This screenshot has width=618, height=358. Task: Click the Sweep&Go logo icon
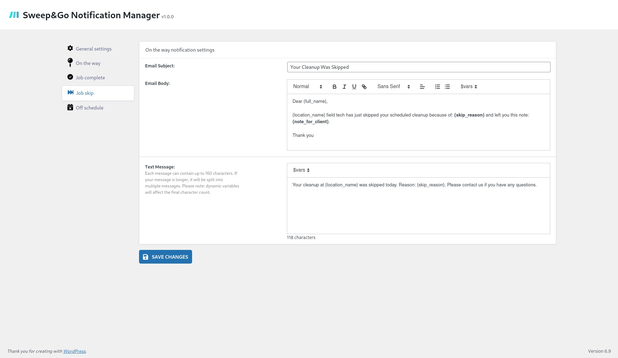pos(14,15)
